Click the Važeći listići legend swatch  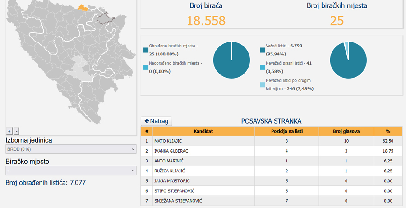(263, 50)
